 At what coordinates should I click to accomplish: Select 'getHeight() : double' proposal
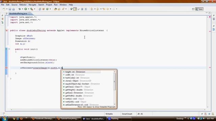[88, 90]
